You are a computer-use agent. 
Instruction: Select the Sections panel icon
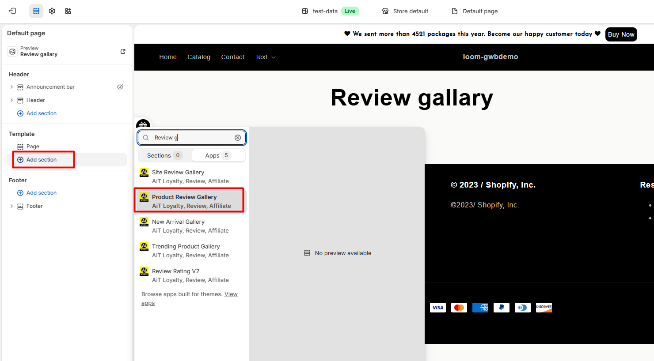pos(36,11)
